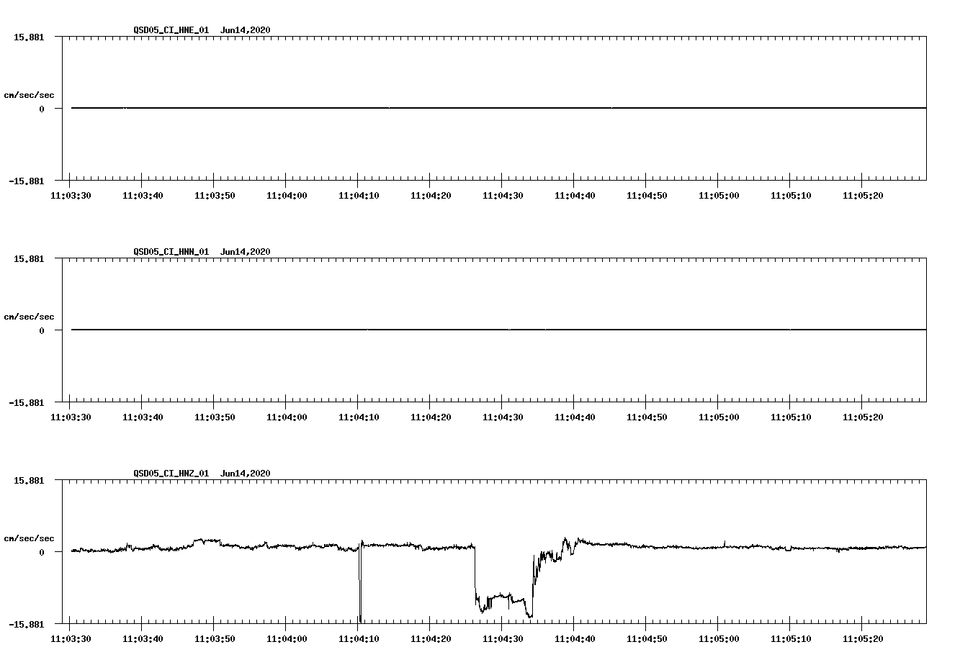The width and height of the screenshot is (978, 665).
Task: Click the 11:03:30 time label on HNE axis
Action: pos(71,196)
